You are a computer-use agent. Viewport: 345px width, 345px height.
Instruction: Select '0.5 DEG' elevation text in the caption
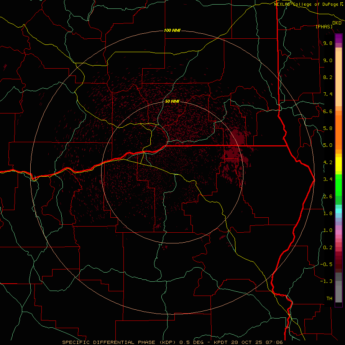pyautogui.click(x=192, y=342)
